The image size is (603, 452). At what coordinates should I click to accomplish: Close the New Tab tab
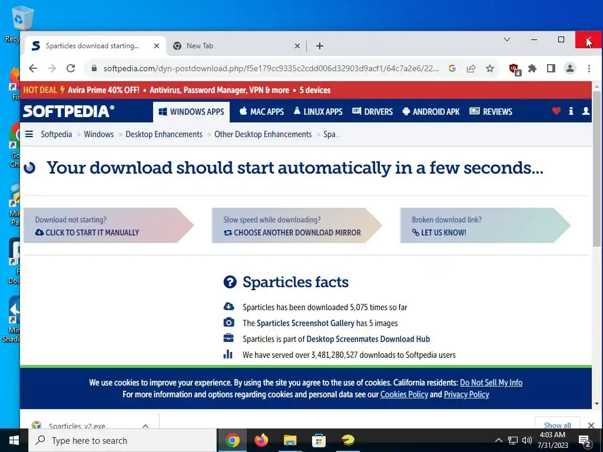tap(297, 46)
